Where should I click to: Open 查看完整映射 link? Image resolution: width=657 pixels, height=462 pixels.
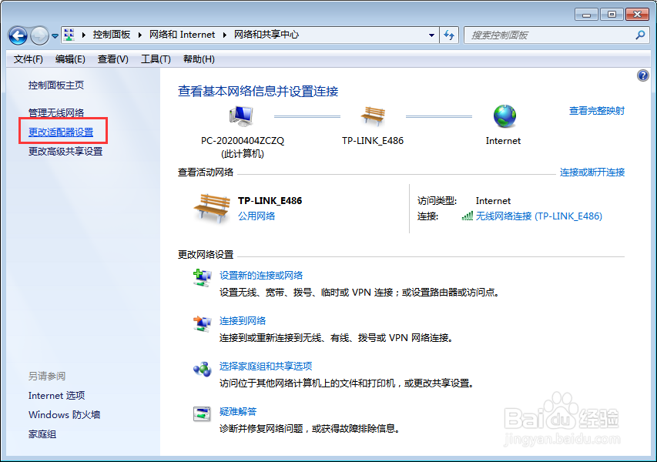point(597,111)
